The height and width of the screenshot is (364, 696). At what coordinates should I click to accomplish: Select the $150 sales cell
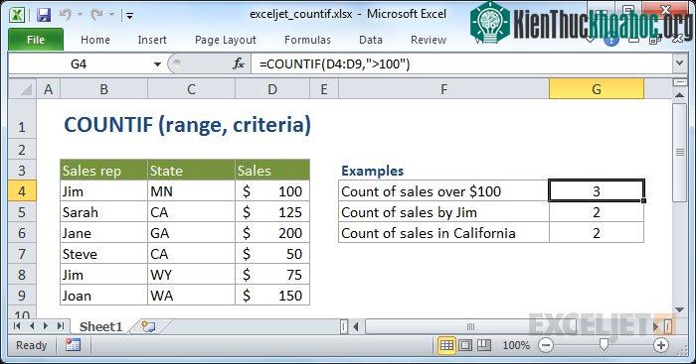tap(272, 296)
